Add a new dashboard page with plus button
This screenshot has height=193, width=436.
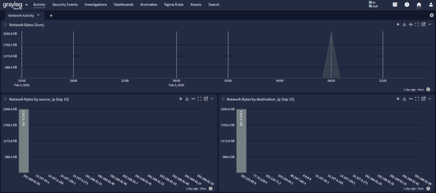(x=51, y=15)
